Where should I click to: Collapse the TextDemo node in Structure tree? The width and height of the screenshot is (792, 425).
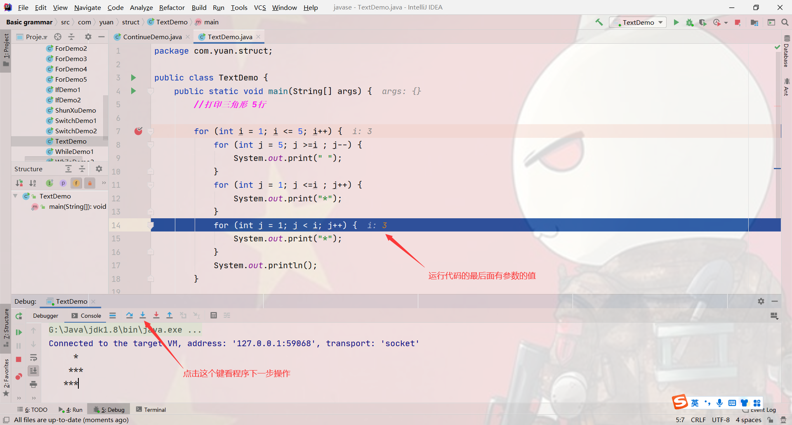(15, 196)
